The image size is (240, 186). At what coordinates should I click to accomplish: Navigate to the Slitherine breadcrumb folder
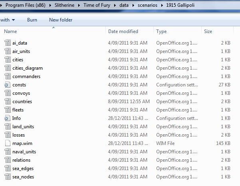pos(64,5)
